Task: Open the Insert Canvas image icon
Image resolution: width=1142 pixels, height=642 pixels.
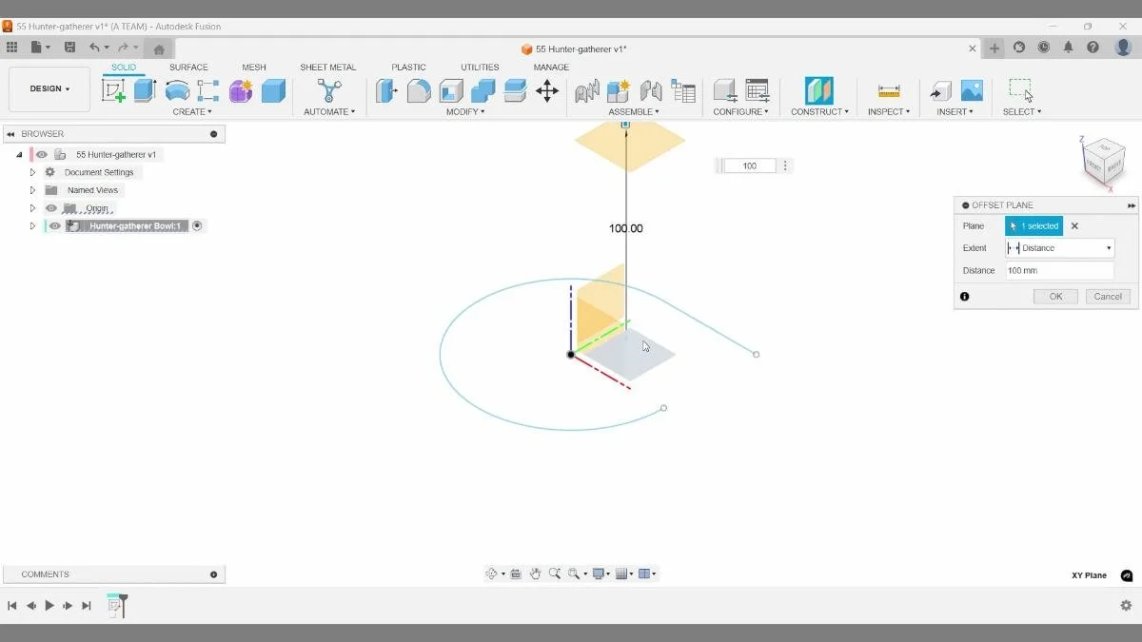Action: (x=972, y=90)
